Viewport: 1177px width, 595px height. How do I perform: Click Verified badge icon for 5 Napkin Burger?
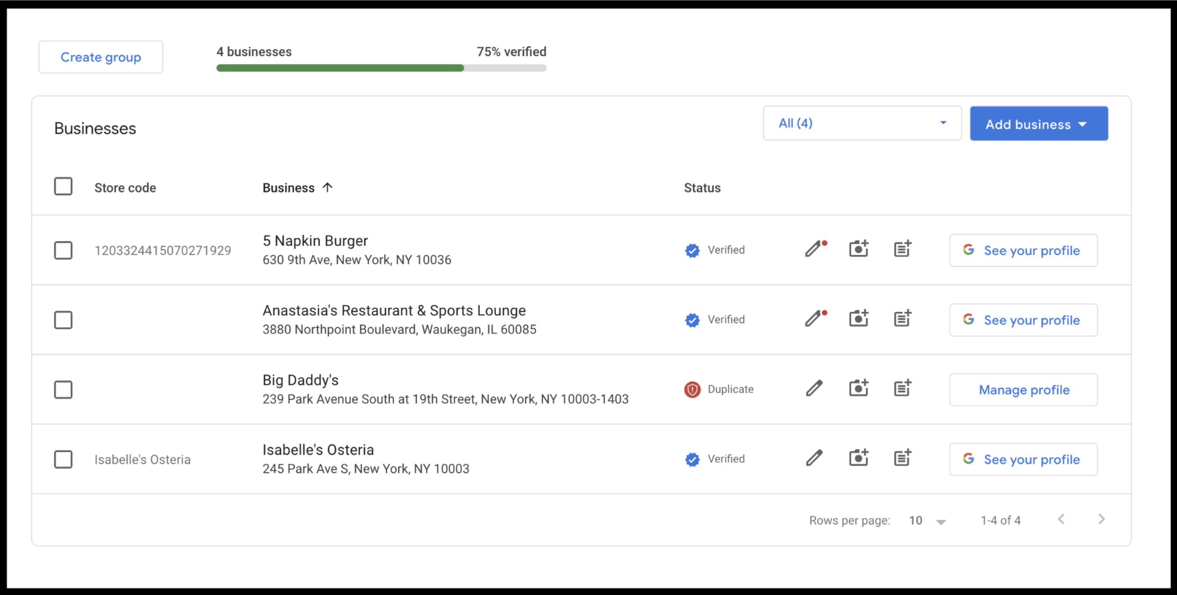[692, 250]
